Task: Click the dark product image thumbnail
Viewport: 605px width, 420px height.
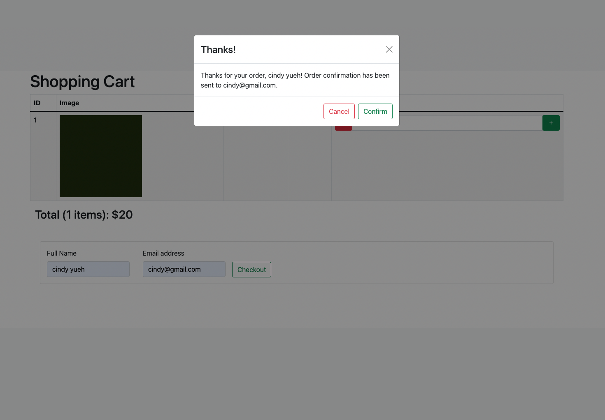Action: click(x=101, y=156)
